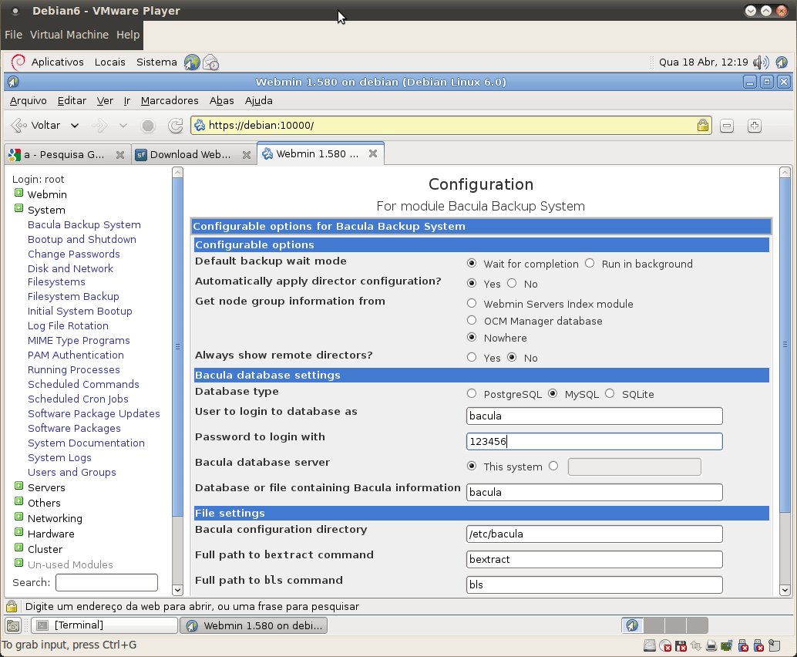Open the Abas menu

coord(222,101)
